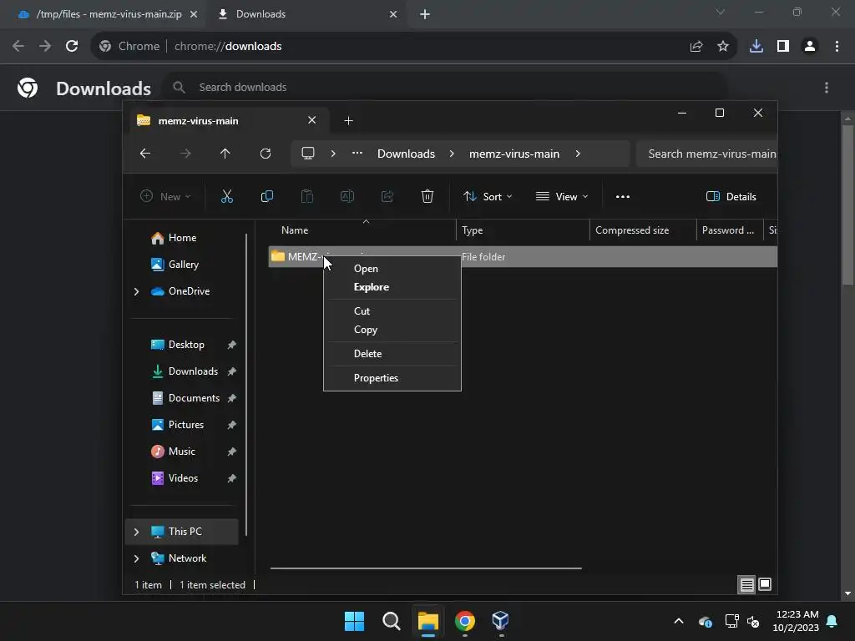Sort by the Compressed size column header

[x=643, y=230]
